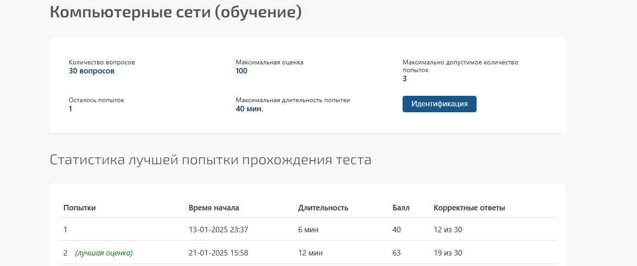This screenshot has width=637, height=266.
Task: Click the 40 мин. max duration value
Action: click(x=249, y=109)
